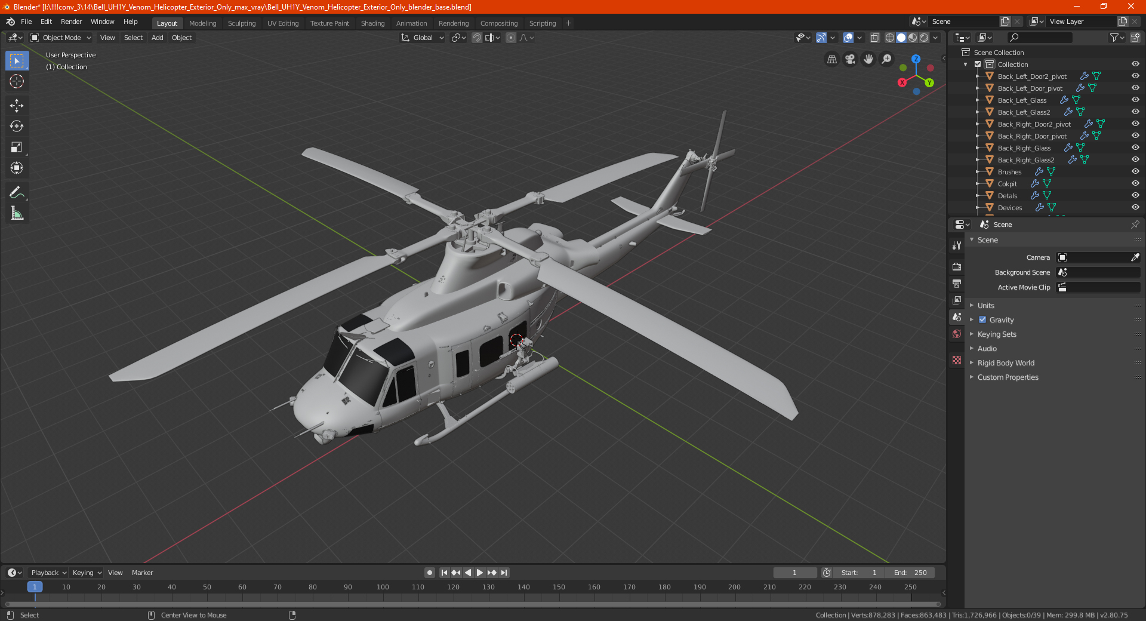The width and height of the screenshot is (1146, 621).
Task: Select the Transform tool
Action: 17,168
